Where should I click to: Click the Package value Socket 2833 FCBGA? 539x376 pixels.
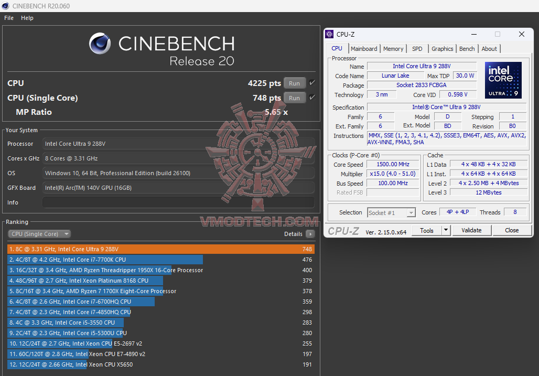[x=422, y=85]
